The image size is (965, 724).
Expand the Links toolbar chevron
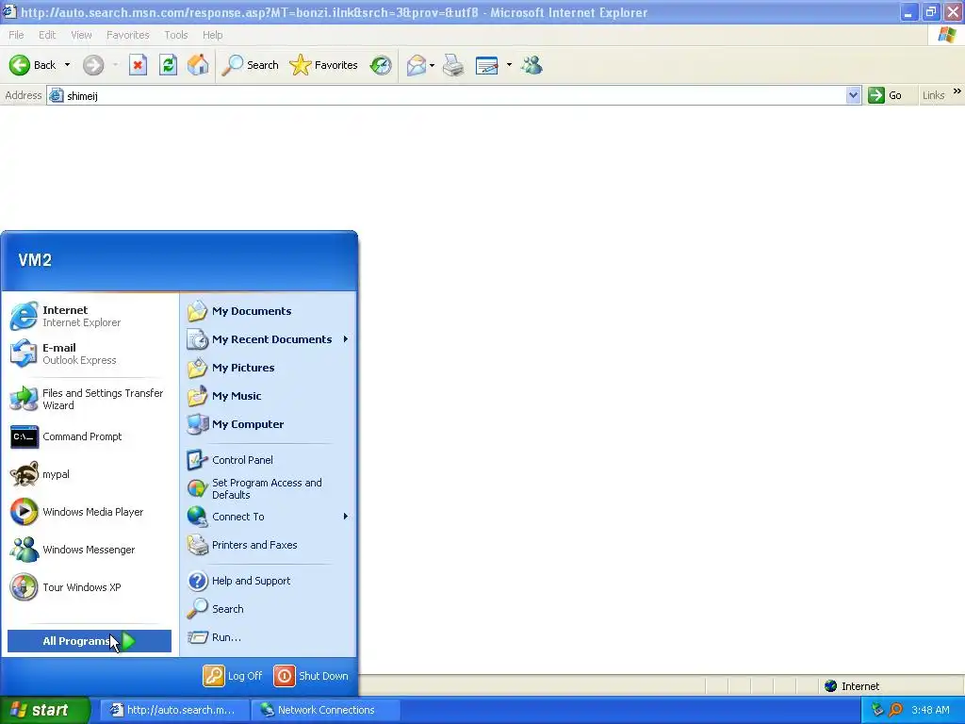[x=957, y=91]
